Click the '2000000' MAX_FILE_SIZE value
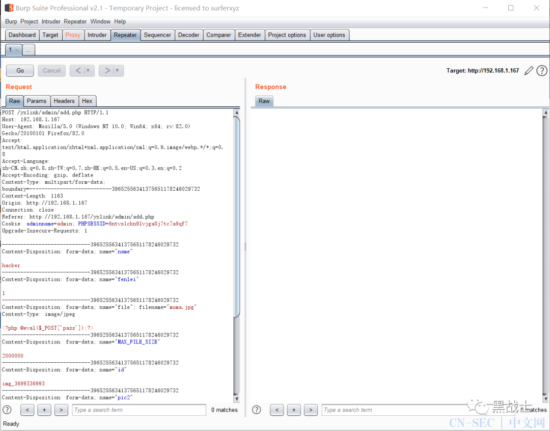The height and width of the screenshot is (431, 550). click(13, 356)
